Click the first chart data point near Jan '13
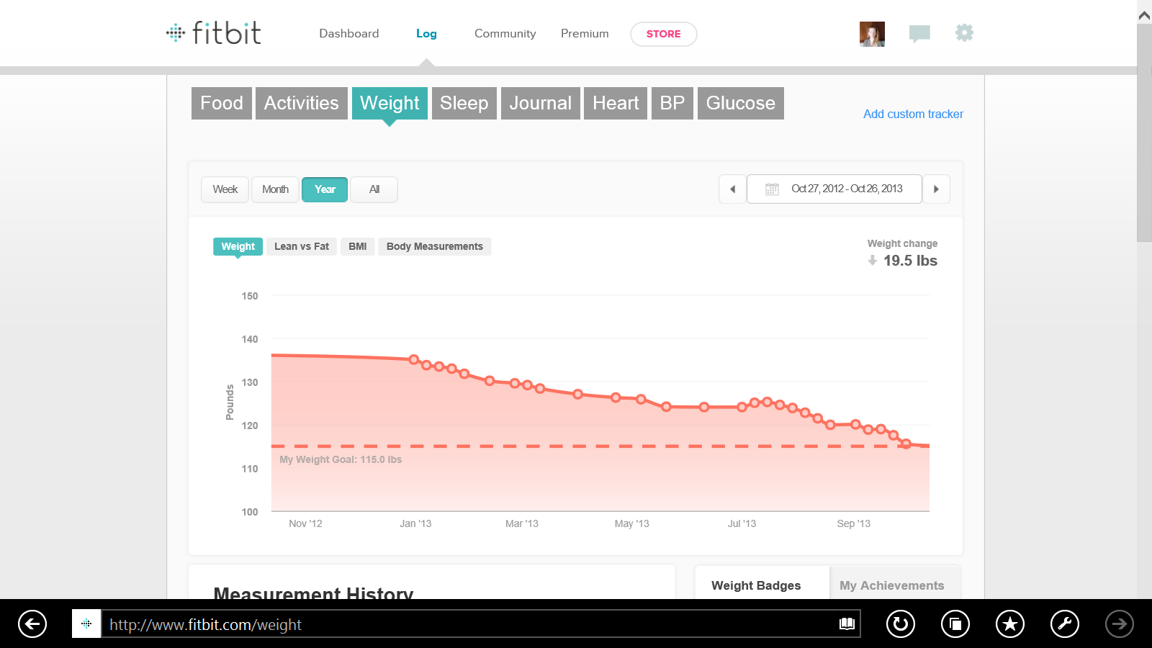Image resolution: width=1152 pixels, height=648 pixels. tap(414, 359)
